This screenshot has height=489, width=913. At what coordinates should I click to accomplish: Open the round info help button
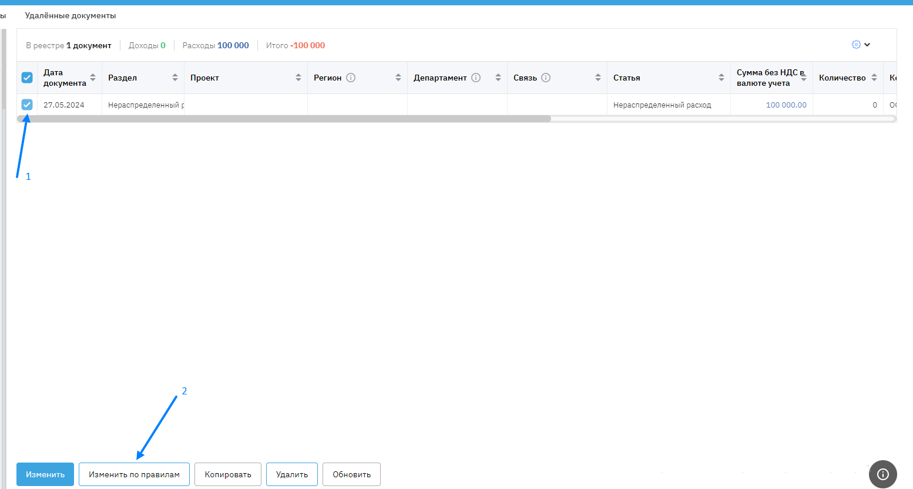click(883, 474)
